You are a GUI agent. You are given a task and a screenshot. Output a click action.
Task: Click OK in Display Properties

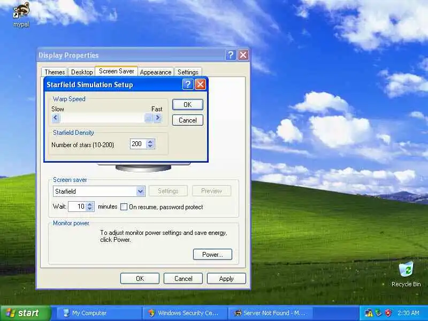(x=140, y=278)
